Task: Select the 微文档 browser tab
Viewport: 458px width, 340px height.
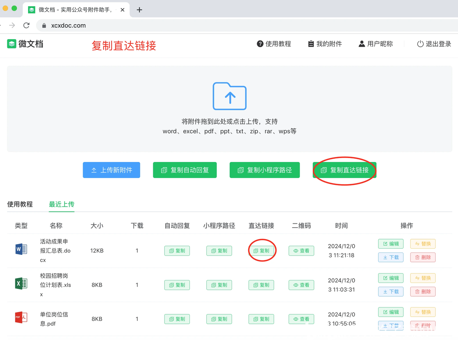Action: tap(76, 10)
